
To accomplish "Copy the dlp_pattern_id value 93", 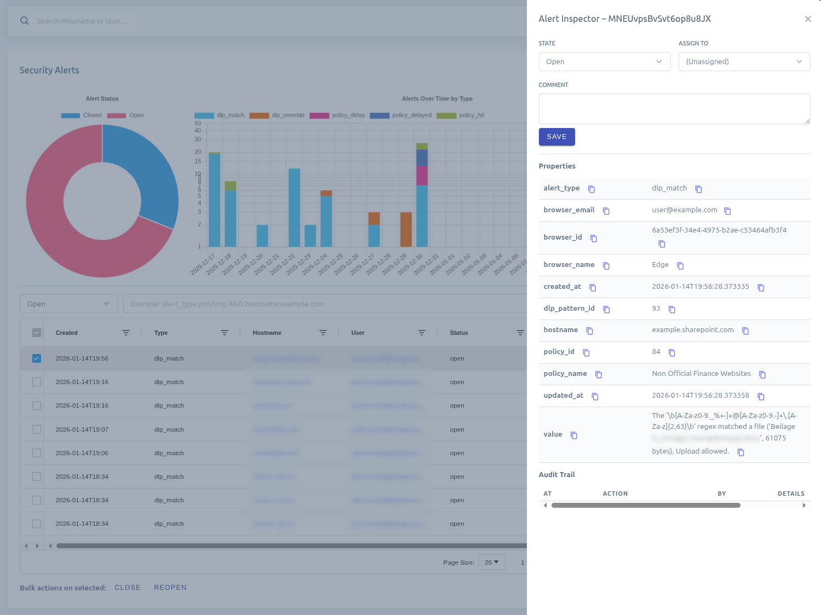I will point(672,309).
